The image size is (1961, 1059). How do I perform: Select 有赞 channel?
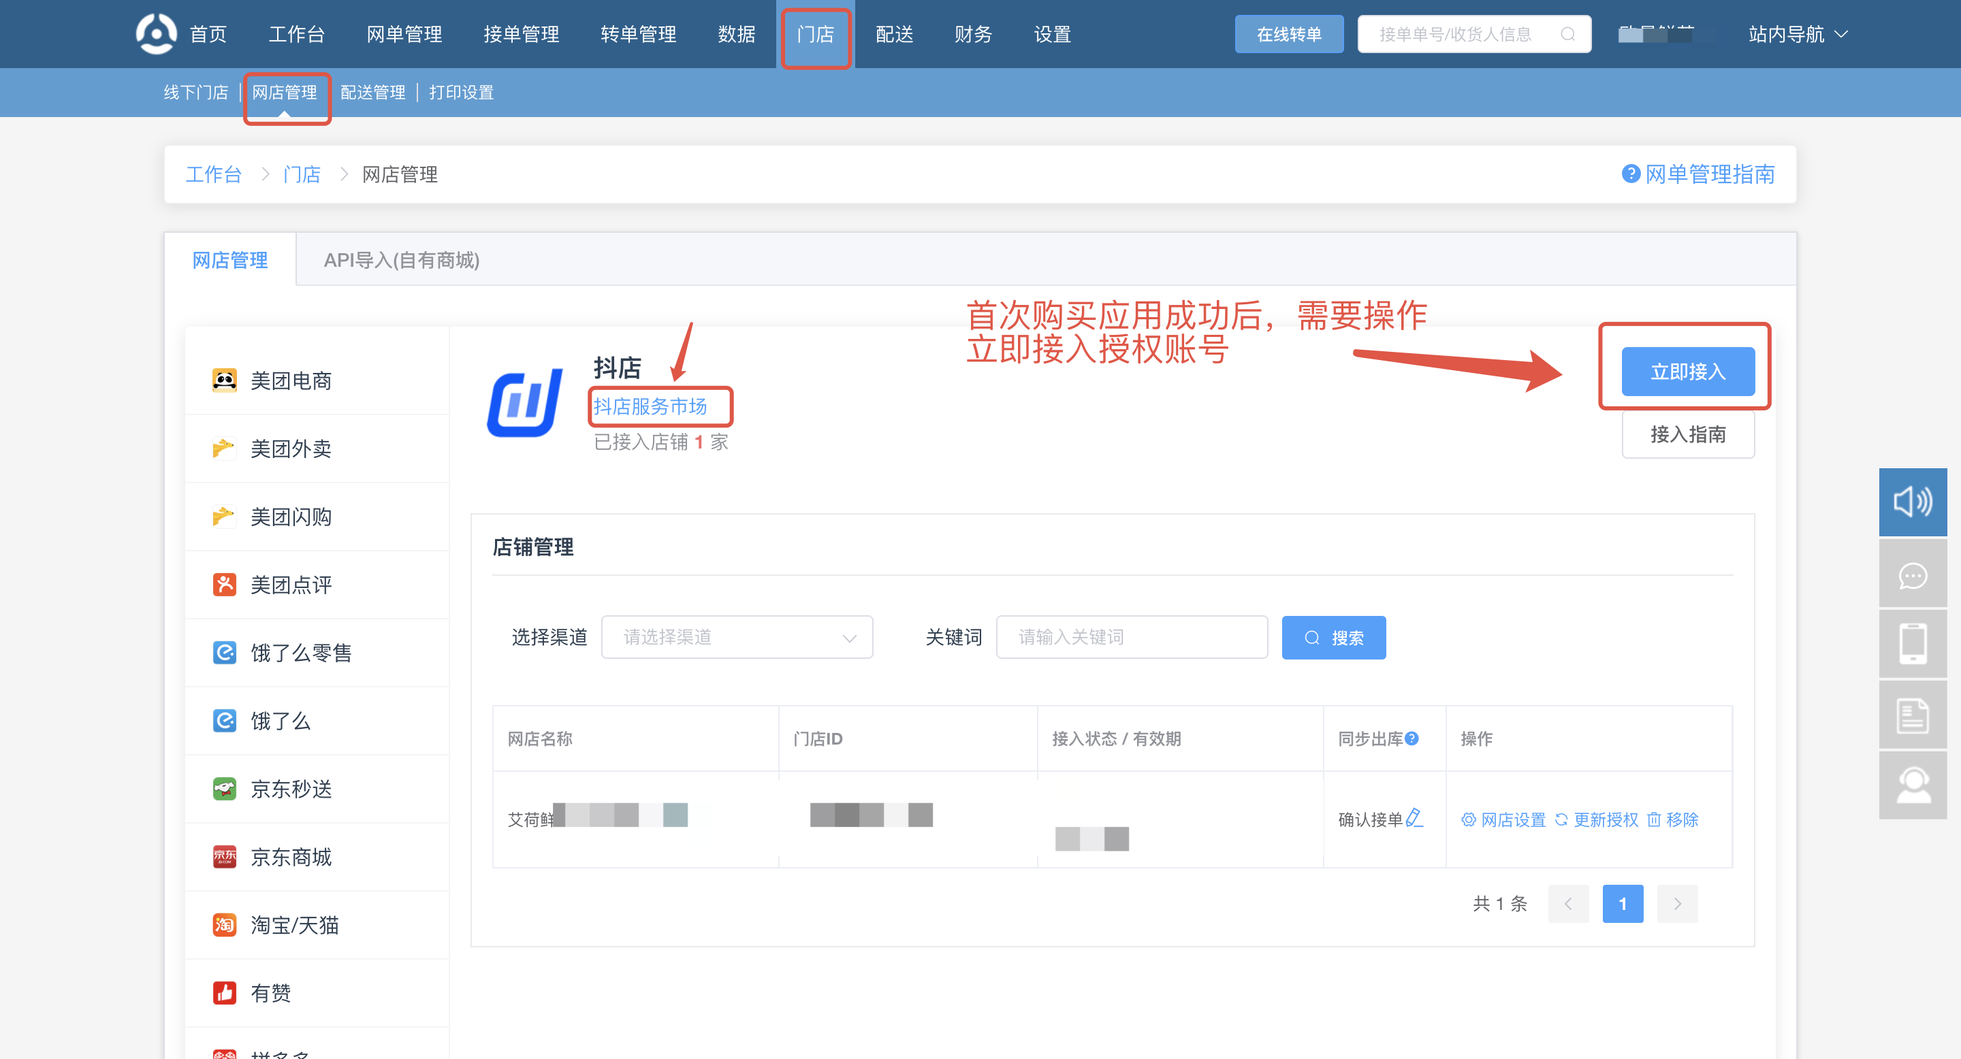(317, 994)
